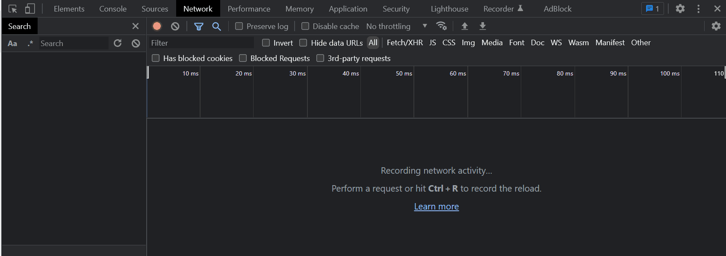
Task: Open the Learn more link
Action: click(x=436, y=206)
